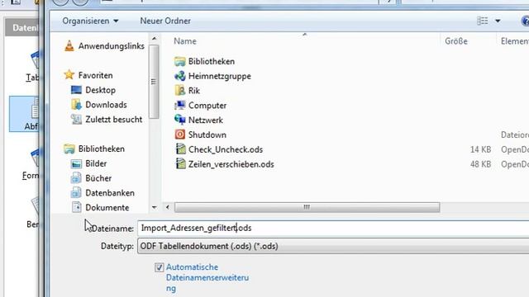Click into the Dateiname input field

click(x=333, y=228)
